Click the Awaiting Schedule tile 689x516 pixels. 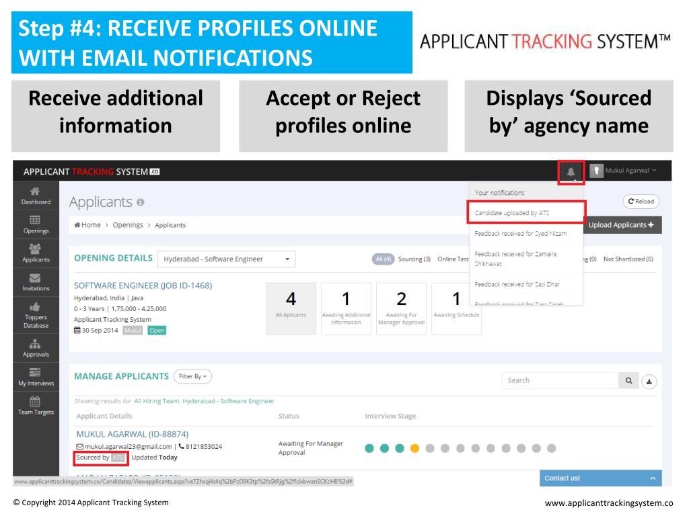[x=457, y=308]
